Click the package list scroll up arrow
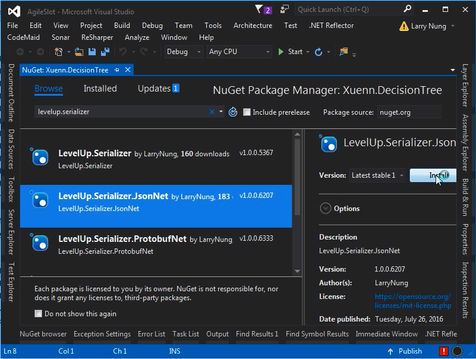Viewport: 476px width, 359px height. coord(297,134)
